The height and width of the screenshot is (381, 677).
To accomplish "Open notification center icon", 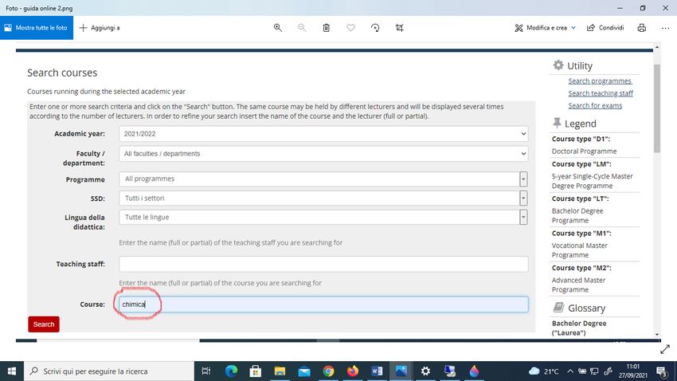I will 661,371.
